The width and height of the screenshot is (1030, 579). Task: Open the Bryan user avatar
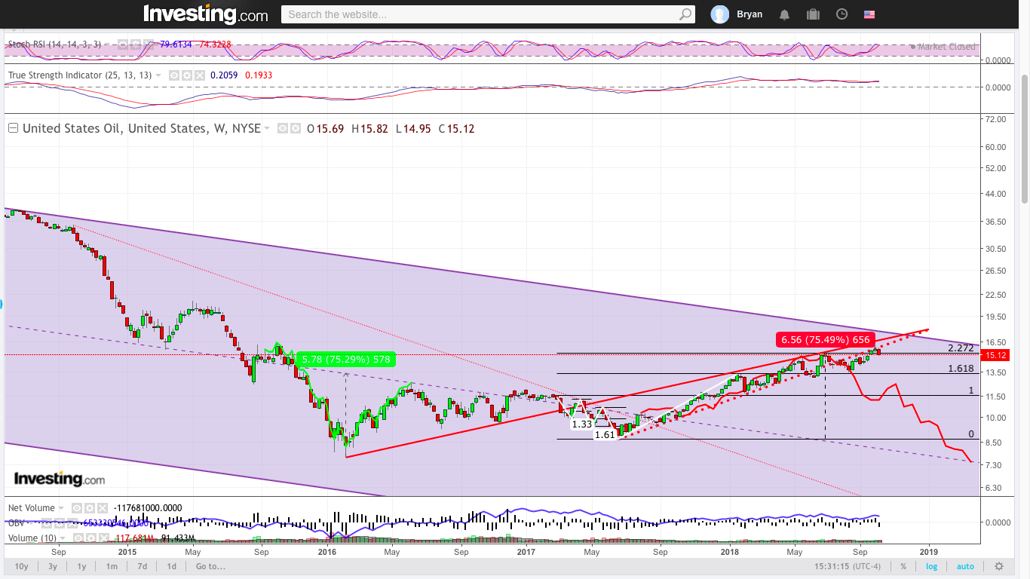[720, 14]
